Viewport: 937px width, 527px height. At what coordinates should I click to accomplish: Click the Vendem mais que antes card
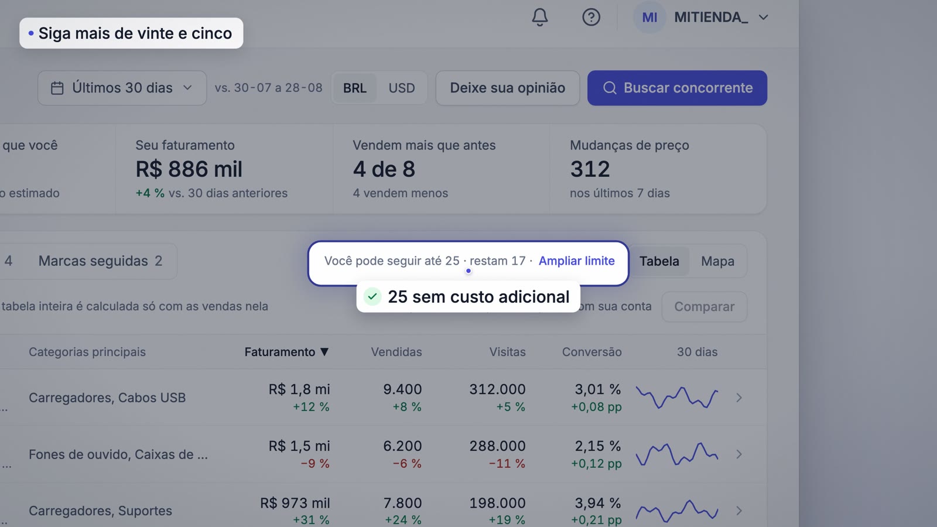click(x=441, y=169)
